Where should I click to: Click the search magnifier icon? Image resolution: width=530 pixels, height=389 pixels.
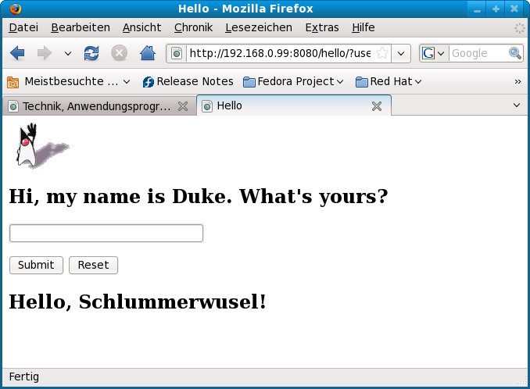515,53
